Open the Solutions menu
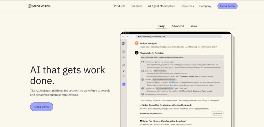264x127 pixels. click(x=137, y=6)
